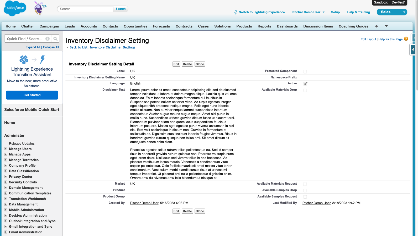
Task: Click the Astro mascot '24 icon
Action: [40, 8]
